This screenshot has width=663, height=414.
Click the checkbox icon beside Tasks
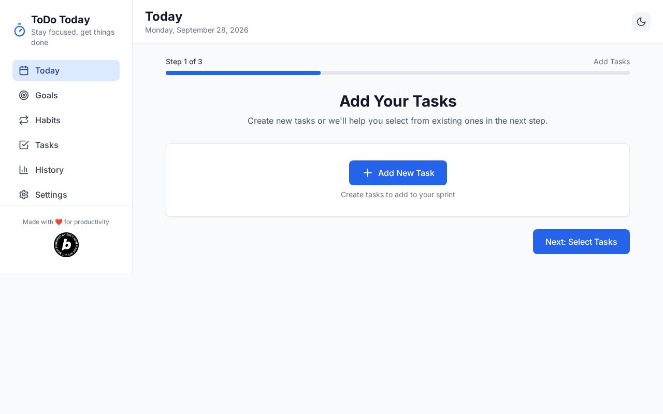click(24, 145)
